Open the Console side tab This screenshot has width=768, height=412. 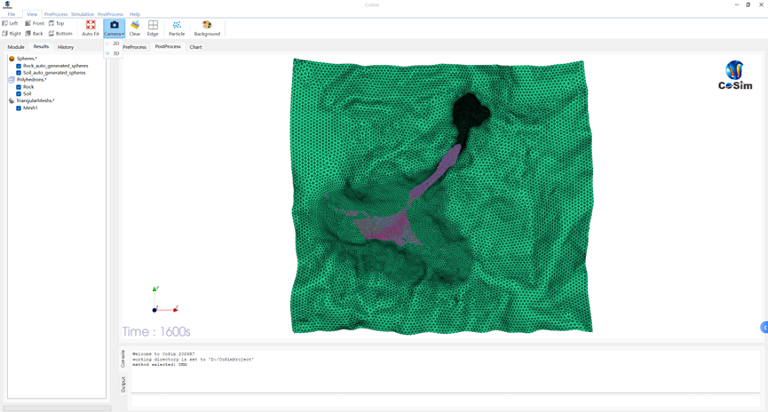(123, 359)
